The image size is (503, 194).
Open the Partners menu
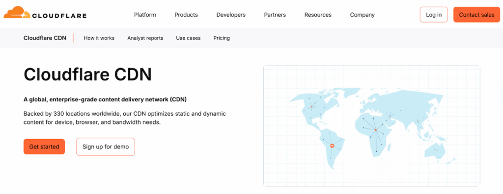tap(275, 15)
